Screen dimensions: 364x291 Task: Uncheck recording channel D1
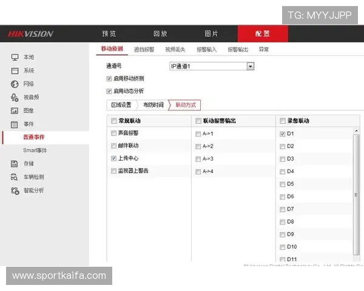[282, 134]
